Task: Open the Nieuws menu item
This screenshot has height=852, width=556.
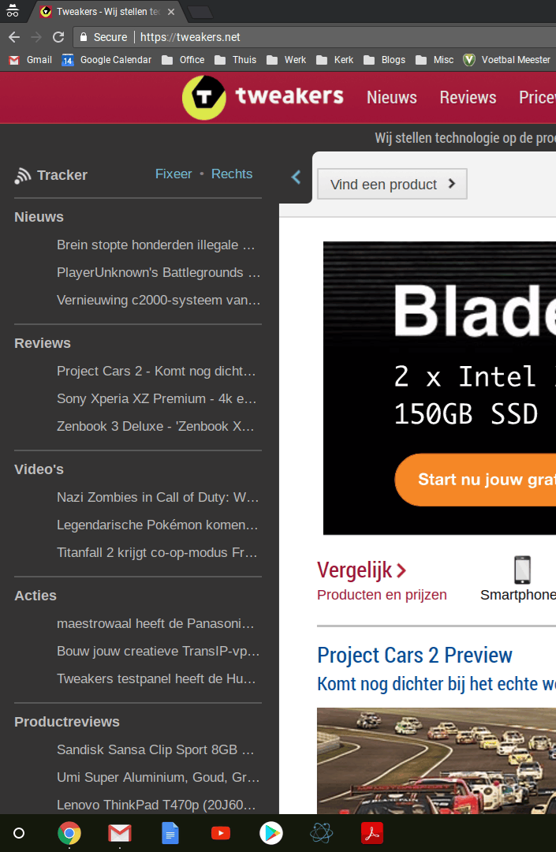Action: click(x=391, y=98)
